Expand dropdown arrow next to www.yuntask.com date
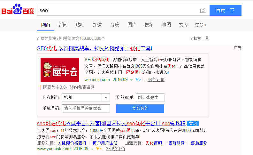This screenshot has width=253, height=155. 92,149
